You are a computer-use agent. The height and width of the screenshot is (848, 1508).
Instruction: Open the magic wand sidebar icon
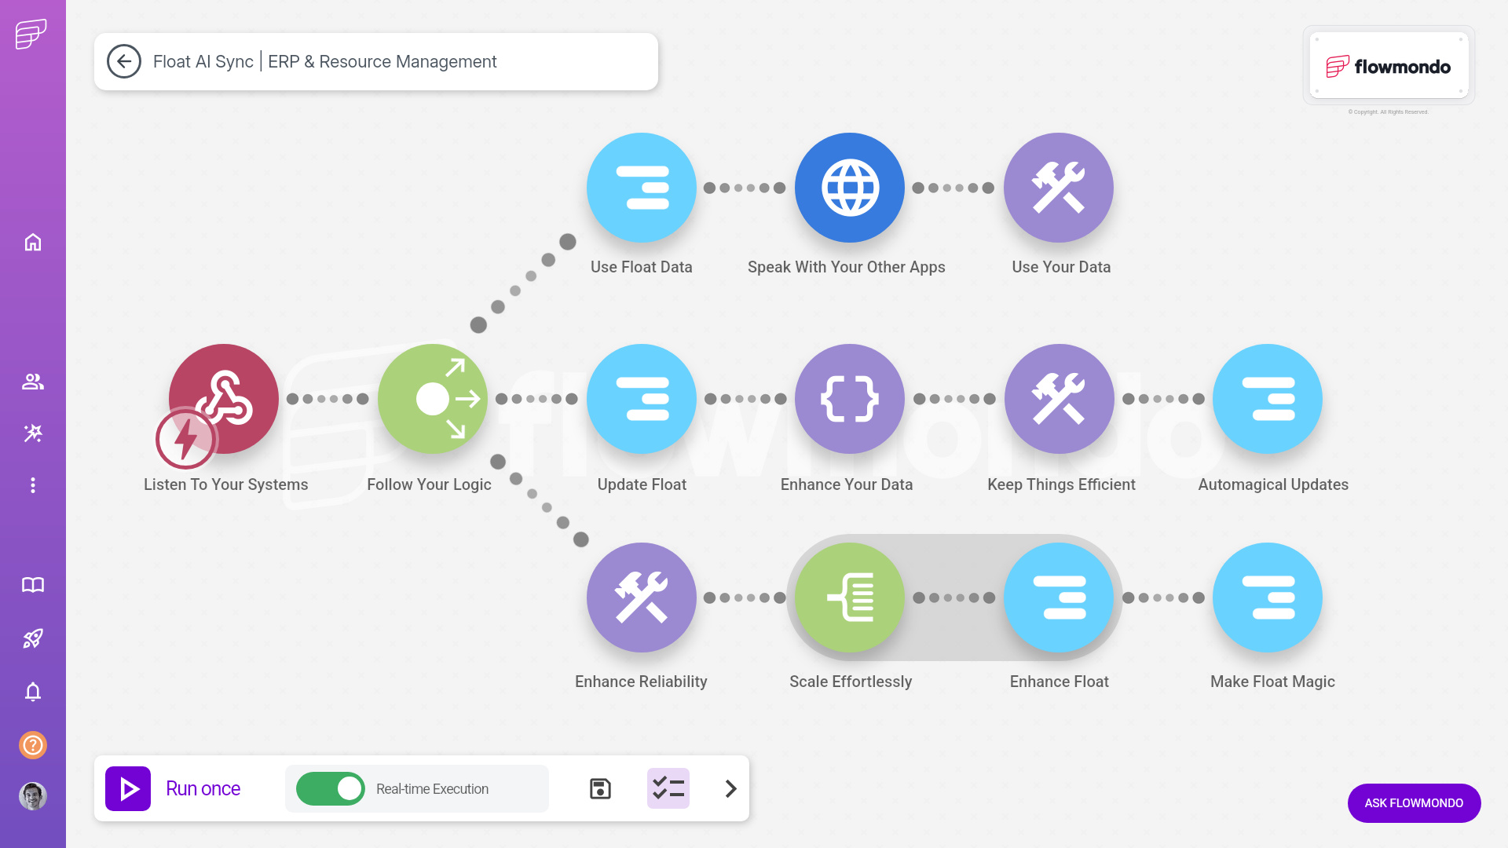(x=33, y=433)
